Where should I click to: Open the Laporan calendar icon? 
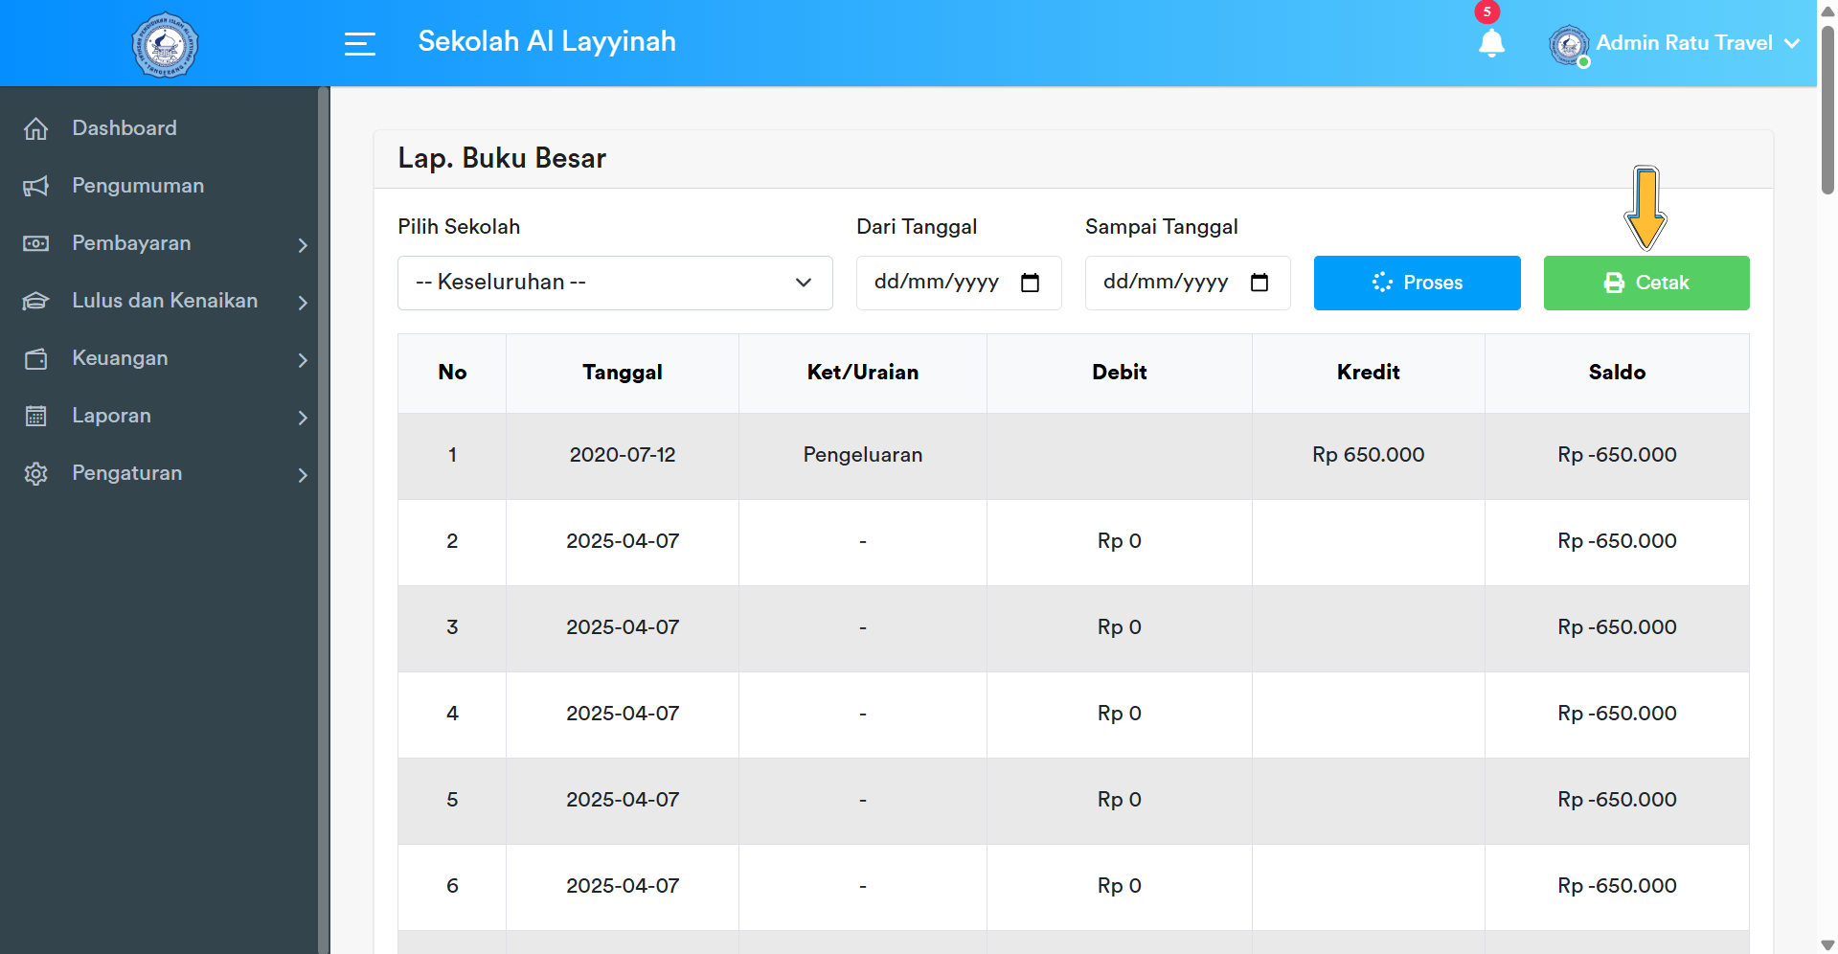(x=36, y=416)
